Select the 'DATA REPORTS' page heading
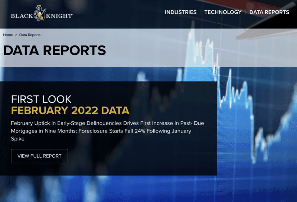 55,50
